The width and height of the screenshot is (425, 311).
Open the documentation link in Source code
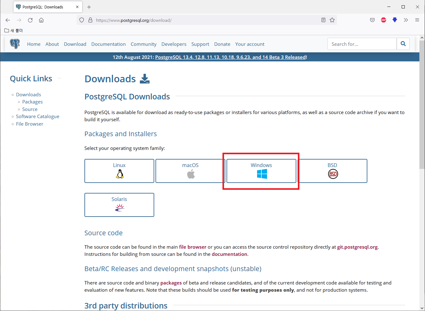(229, 254)
